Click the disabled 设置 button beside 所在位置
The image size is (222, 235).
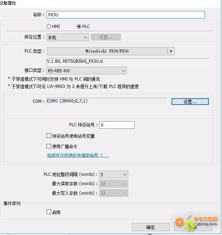point(106,37)
